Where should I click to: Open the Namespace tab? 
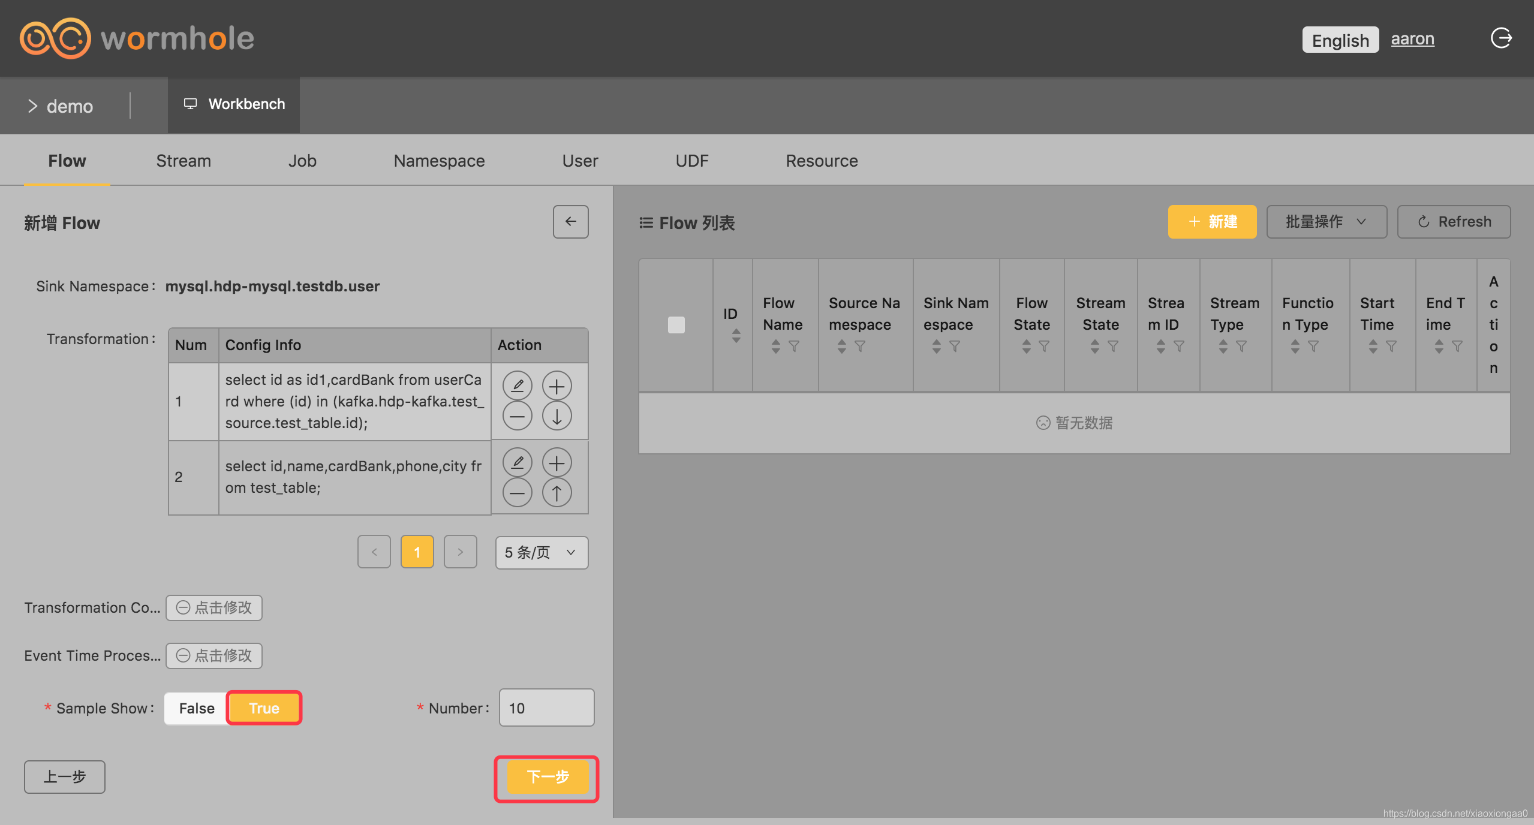(439, 161)
